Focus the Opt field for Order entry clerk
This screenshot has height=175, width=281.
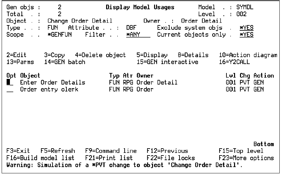(x=10, y=89)
